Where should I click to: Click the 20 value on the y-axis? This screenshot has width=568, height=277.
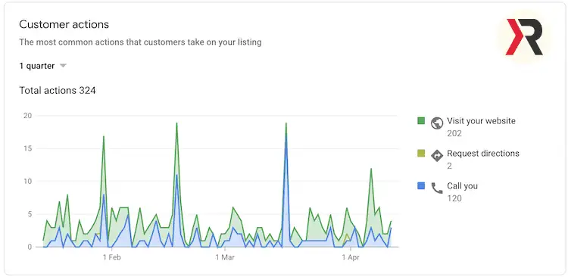tap(28, 116)
